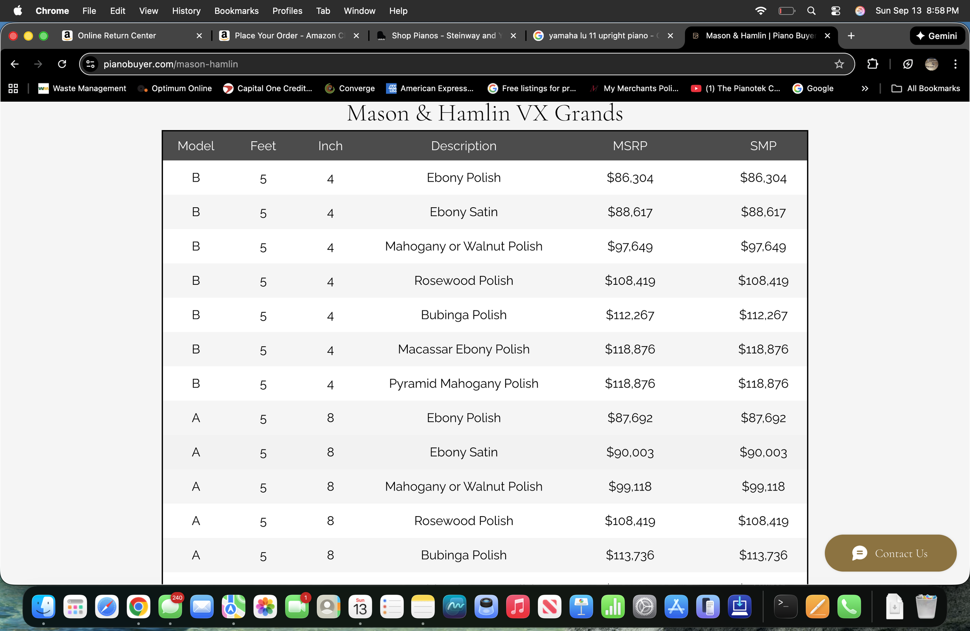Viewport: 970px width, 631px height.
Task: Open All Bookmarks folder
Action: tap(926, 88)
